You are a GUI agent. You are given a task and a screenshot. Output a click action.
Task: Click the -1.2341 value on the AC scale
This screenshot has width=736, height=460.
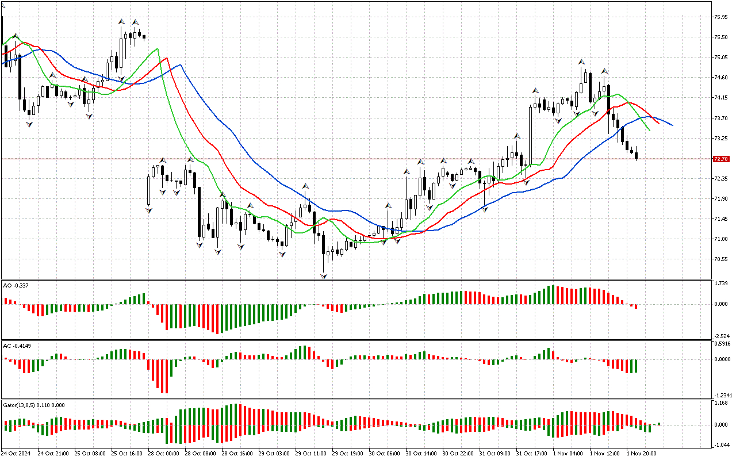722,396
